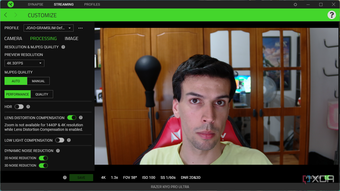This screenshot has width=340, height=191.
Task: Set MJPEG quality to Auto
Action: 16,81
